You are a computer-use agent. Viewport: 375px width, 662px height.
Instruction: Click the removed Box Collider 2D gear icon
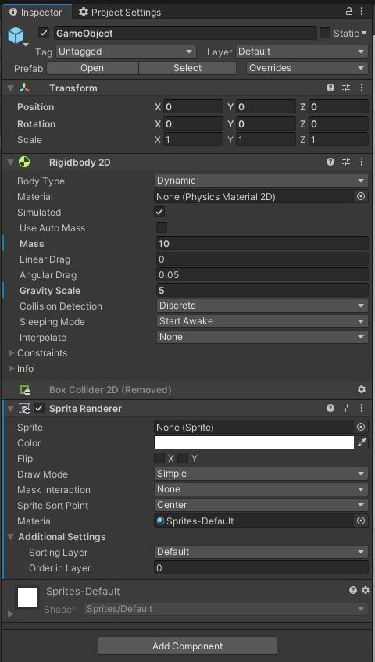coord(362,389)
